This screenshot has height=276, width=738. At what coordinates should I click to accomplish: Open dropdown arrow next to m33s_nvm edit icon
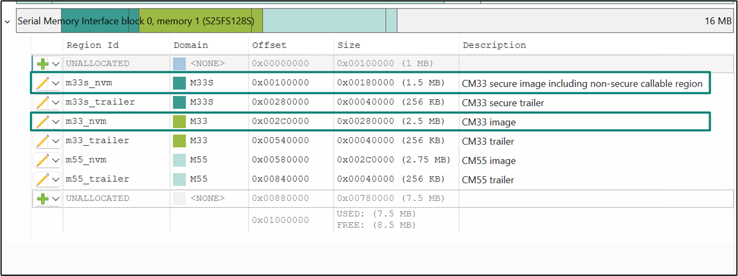55,84
